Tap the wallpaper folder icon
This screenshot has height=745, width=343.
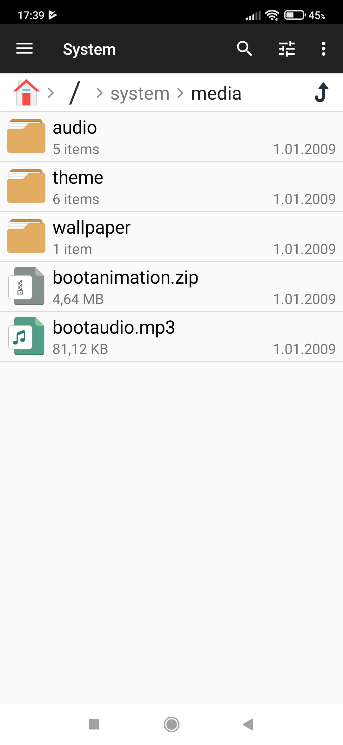pyautogui.click(x=26, y=236)
